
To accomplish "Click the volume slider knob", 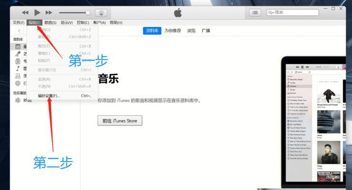I will [88, 13].
